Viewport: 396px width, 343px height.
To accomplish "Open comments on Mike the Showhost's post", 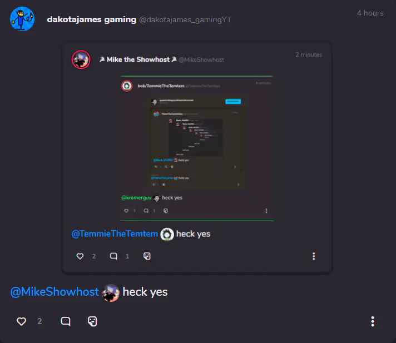I will 113,256.
